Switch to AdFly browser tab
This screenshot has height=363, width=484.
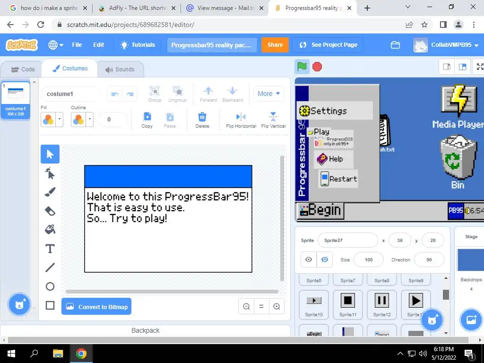coord(137,8)
